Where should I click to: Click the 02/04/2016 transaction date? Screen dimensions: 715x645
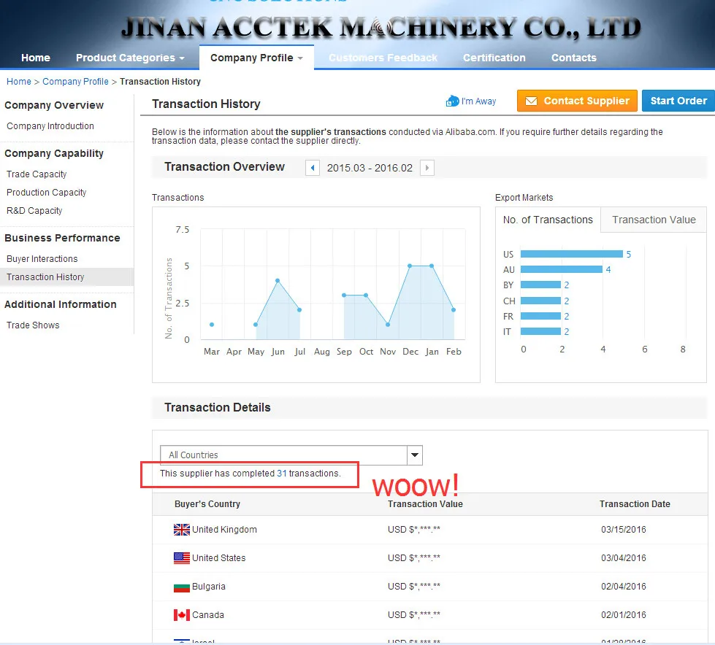point(624,587)
